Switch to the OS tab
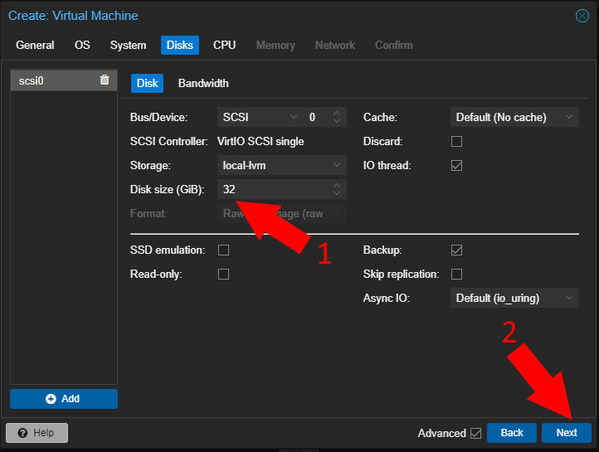Image resolution: width=599 pixels, height=452 pixels. [x=82, y=45]
